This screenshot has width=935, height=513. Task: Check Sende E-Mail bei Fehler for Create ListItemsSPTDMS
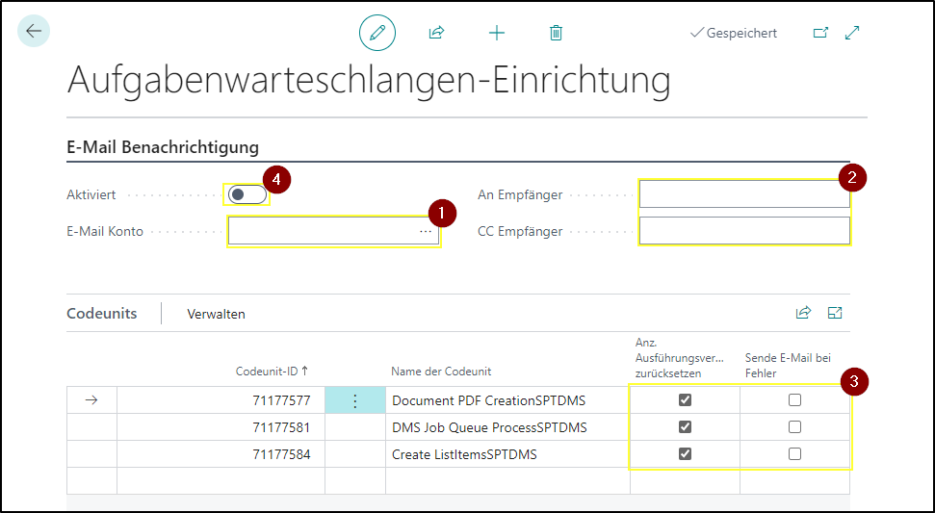[x=794, y=454]
